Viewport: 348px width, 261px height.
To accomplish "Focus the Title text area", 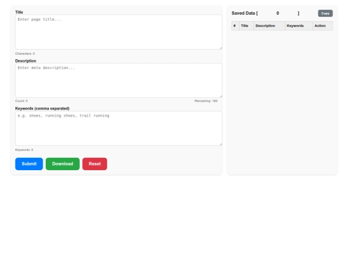I will 119,32.
